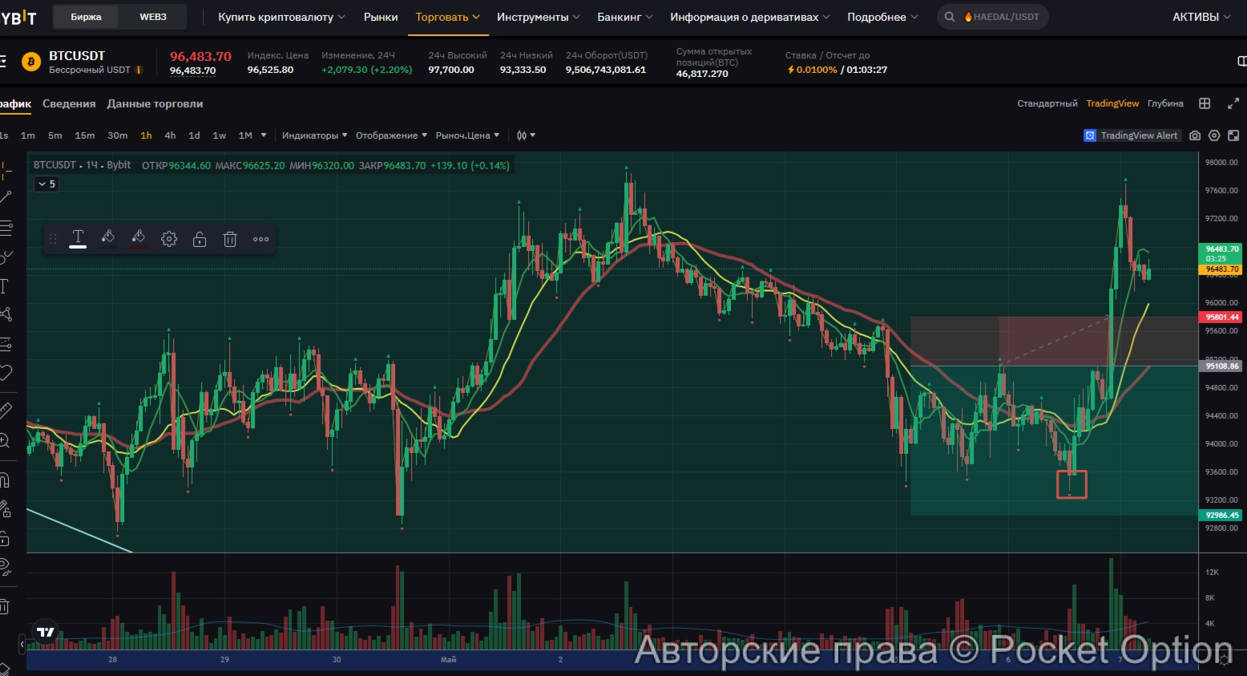This screenshot has width=1247, height=676.
Task: Open chart settings hexagon icon
Action: click(x=1214, y=136)
